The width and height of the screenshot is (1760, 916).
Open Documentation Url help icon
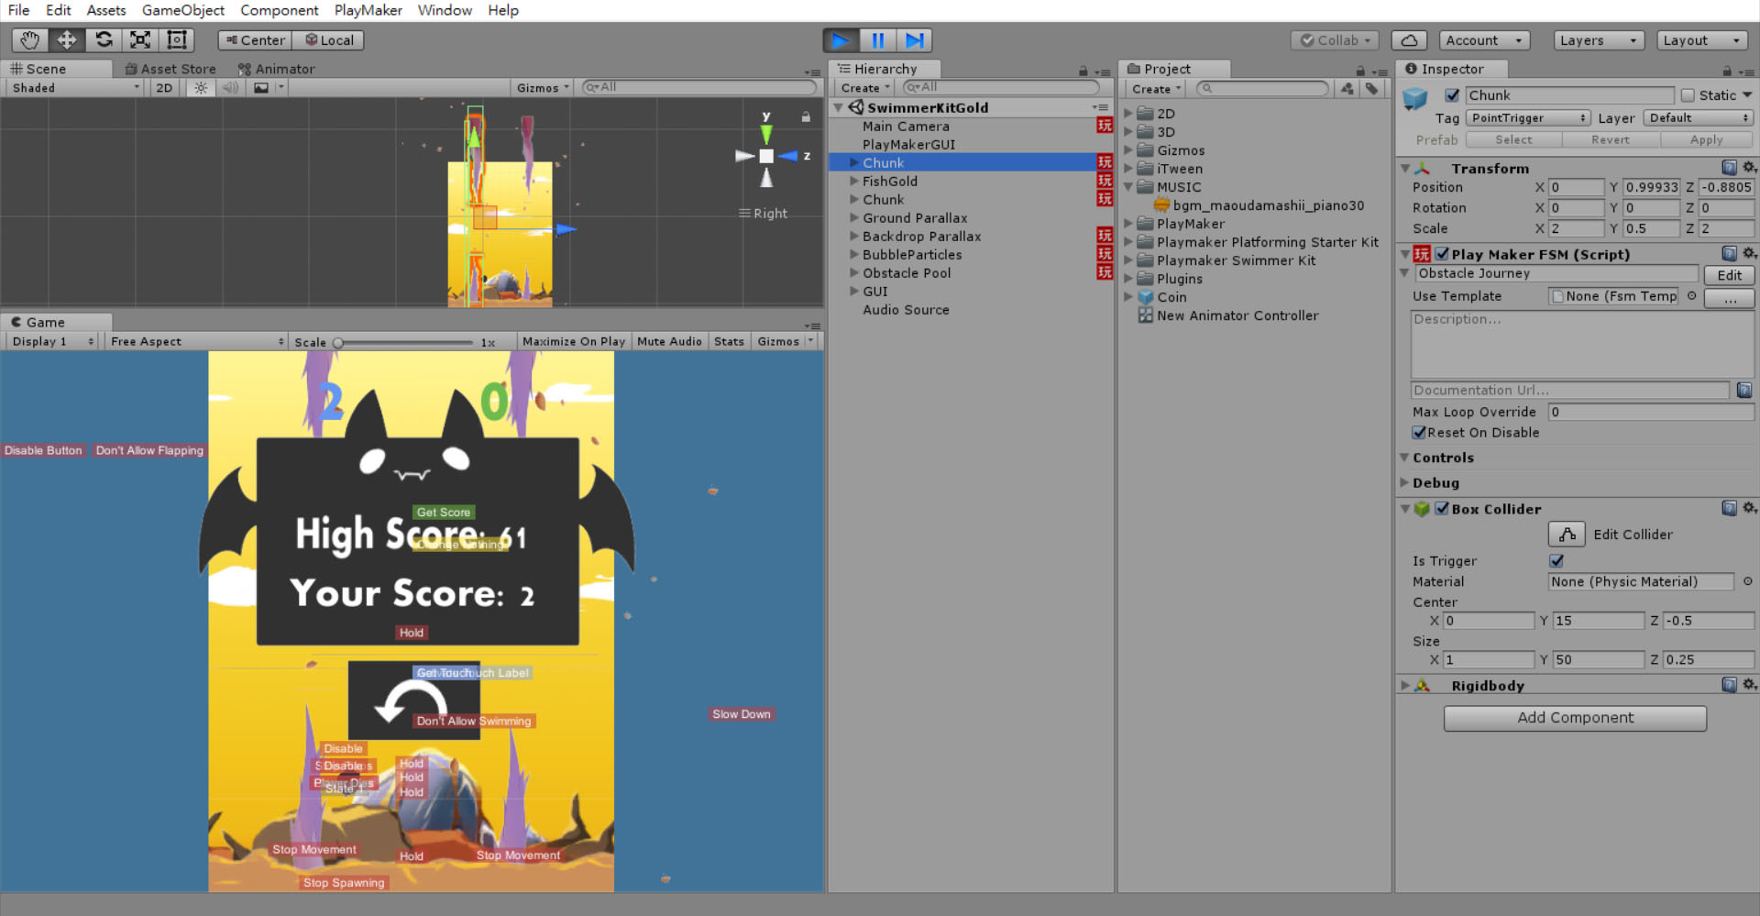tap(1744, 390)
